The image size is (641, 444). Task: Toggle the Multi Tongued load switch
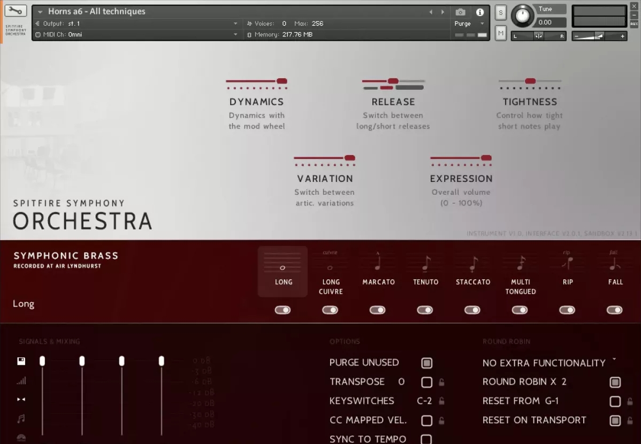point(520,310)
